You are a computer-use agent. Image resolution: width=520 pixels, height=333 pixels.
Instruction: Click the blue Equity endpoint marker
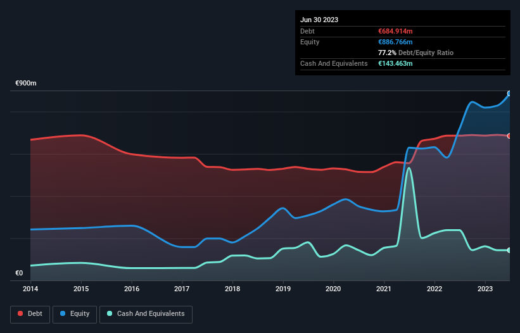(x=509, y=94)
